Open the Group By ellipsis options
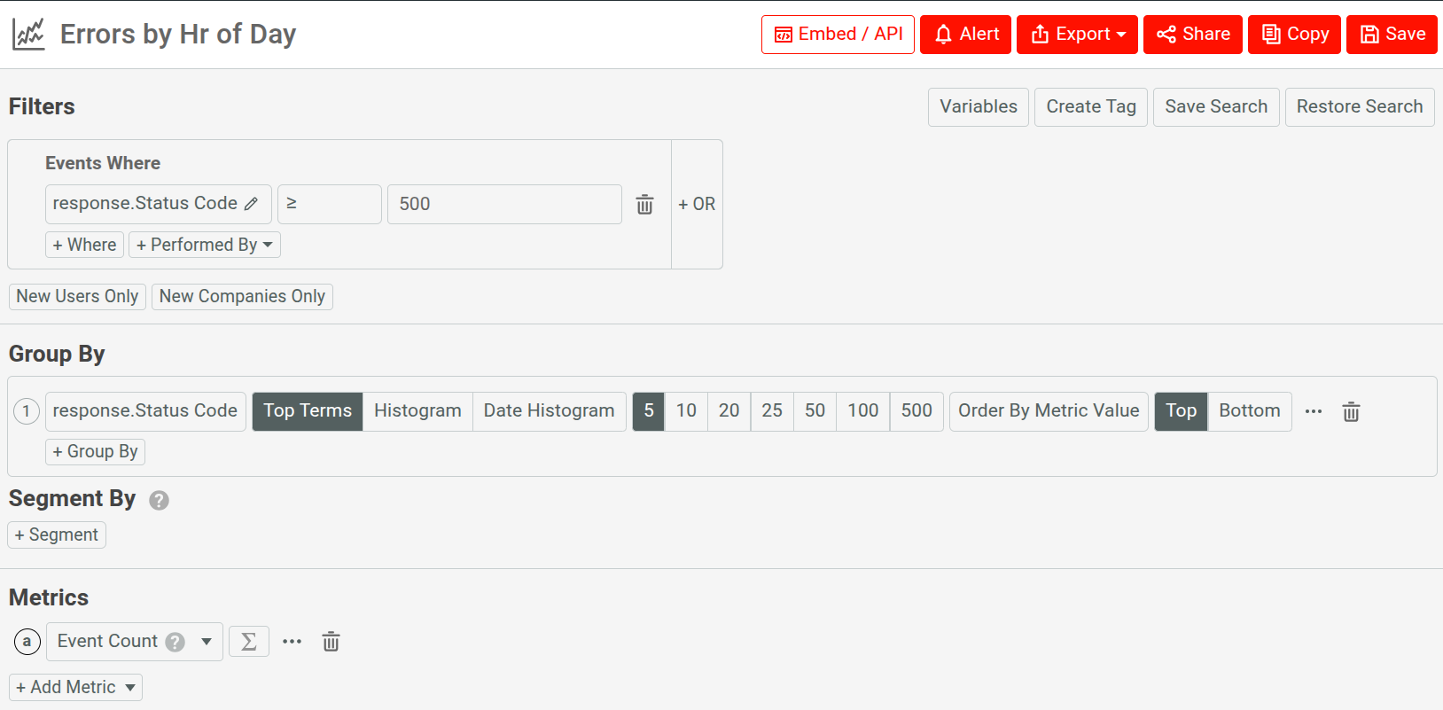The width and height of the screenshot is (1443, 710). coord(1314,411)
